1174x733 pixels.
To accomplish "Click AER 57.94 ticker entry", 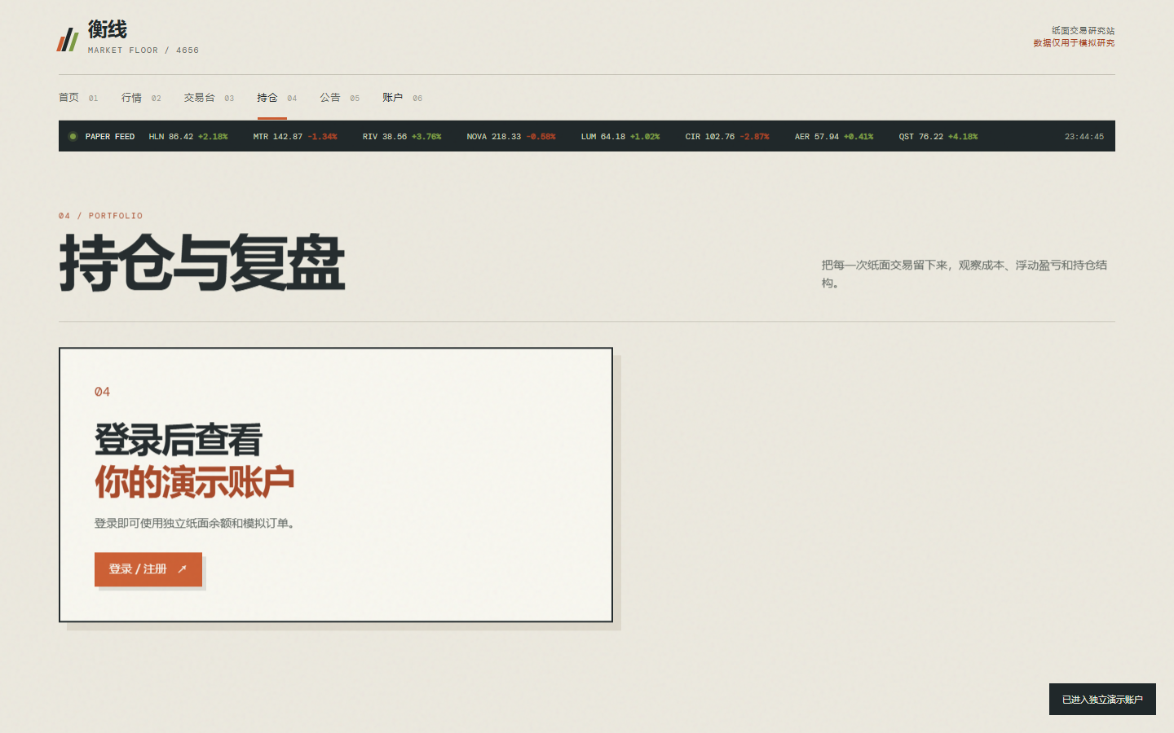I will (834, 137).
